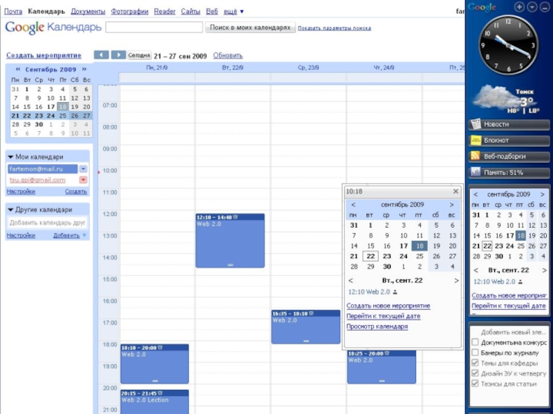Go to previous month in left mini calendar
Viewport: 553px width, 414px height.
(18, 69)
